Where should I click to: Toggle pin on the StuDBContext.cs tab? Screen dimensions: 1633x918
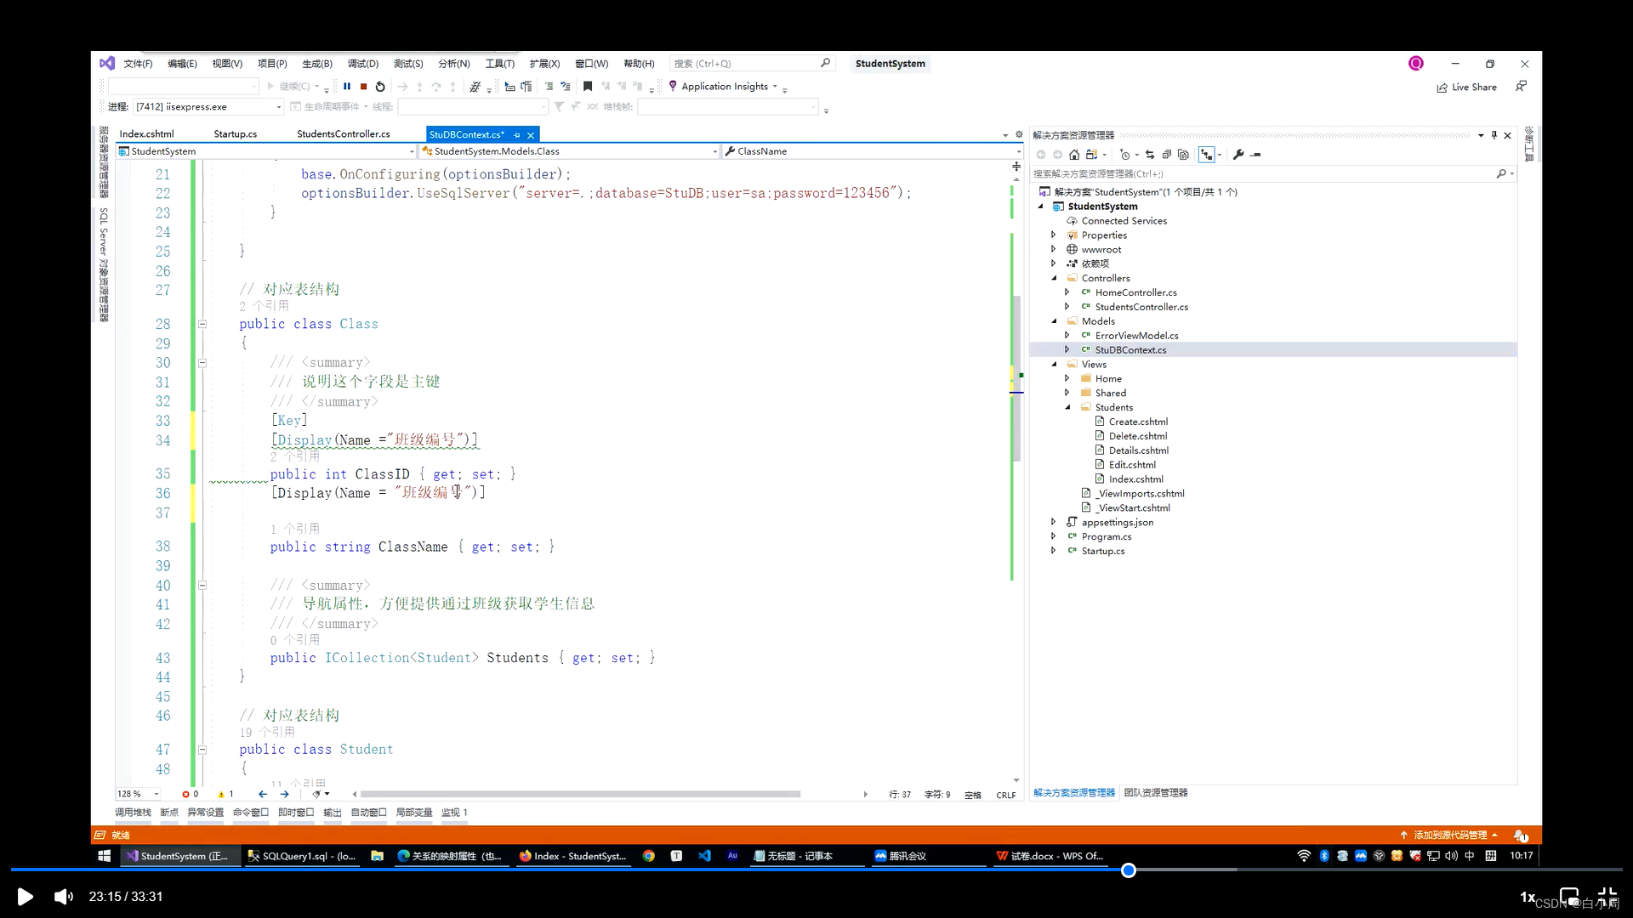517,135
